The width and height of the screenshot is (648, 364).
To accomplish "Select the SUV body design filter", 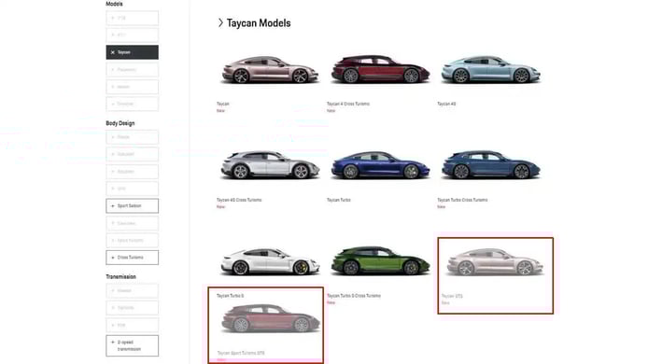I will [x=132, y=189].
